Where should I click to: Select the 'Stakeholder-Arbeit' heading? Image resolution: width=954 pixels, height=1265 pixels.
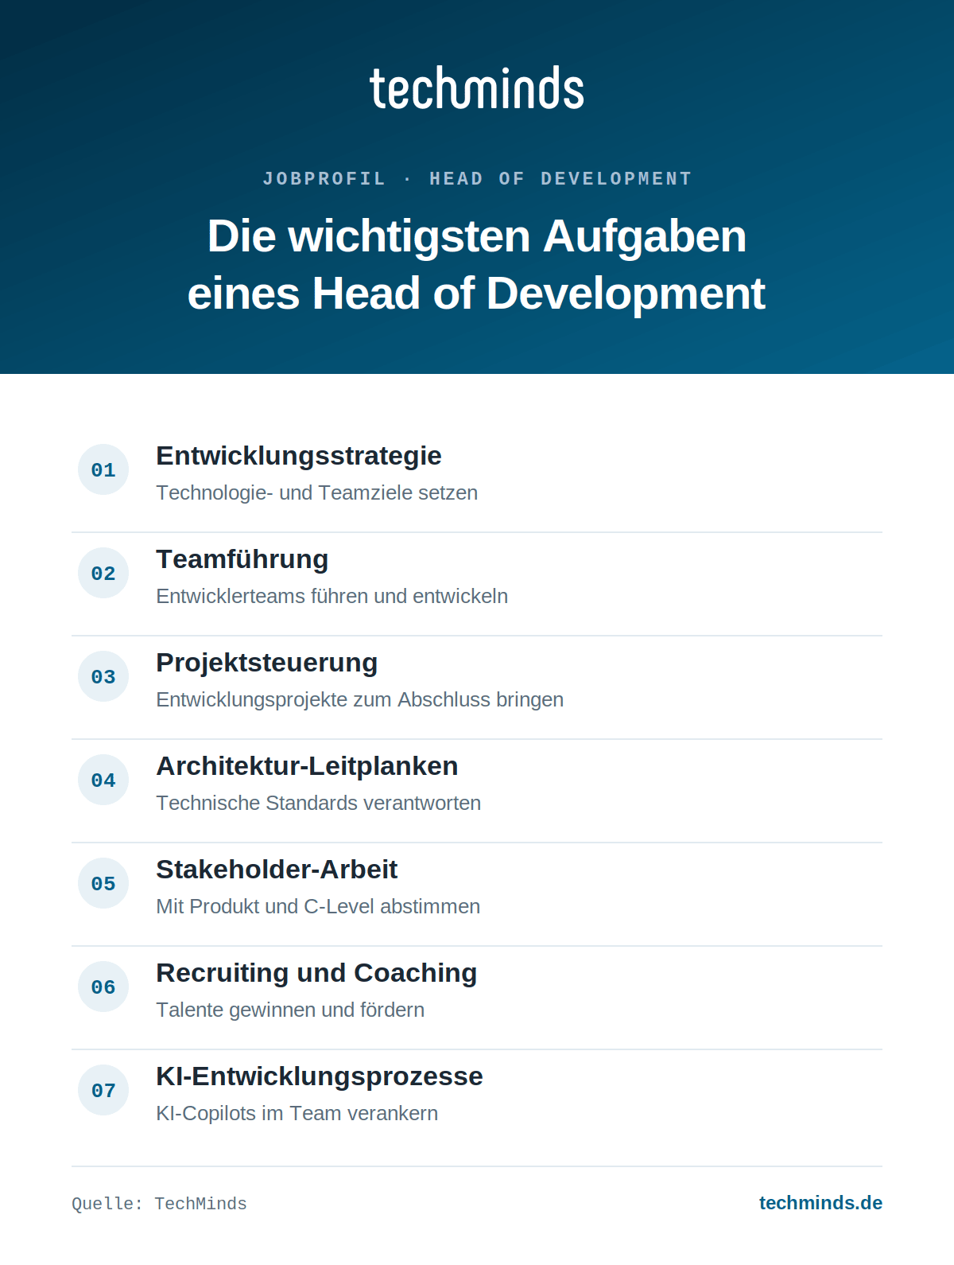click(x=277, y=870)
